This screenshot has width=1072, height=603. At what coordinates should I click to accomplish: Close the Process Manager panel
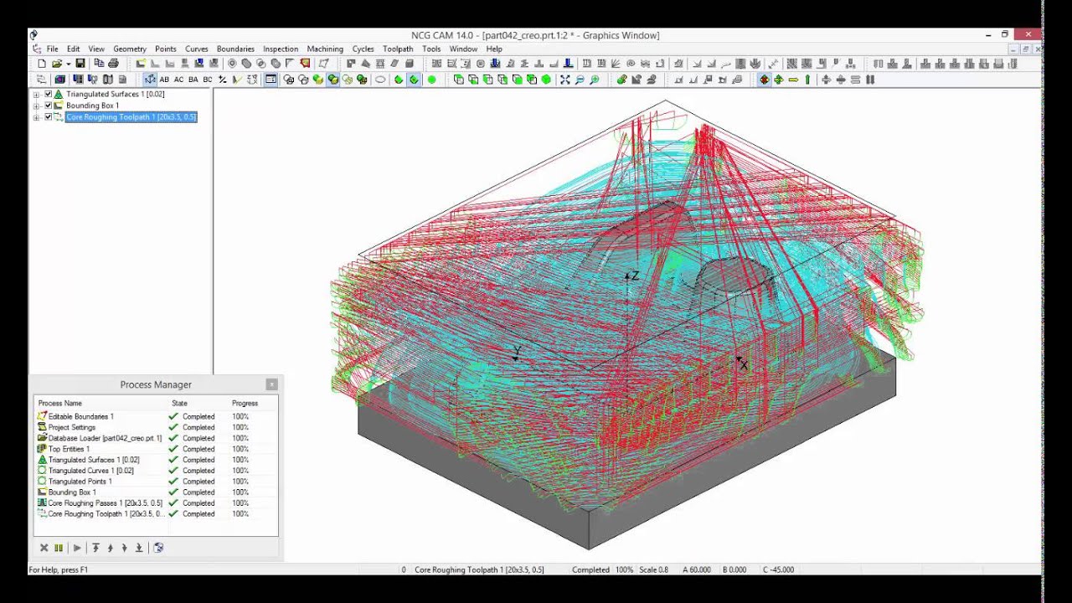tap(271, 384)
